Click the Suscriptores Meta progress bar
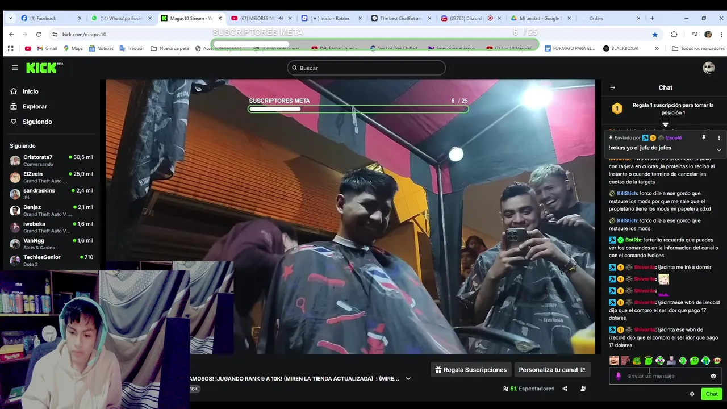This screenshot has width=727, height=409. 358,108
